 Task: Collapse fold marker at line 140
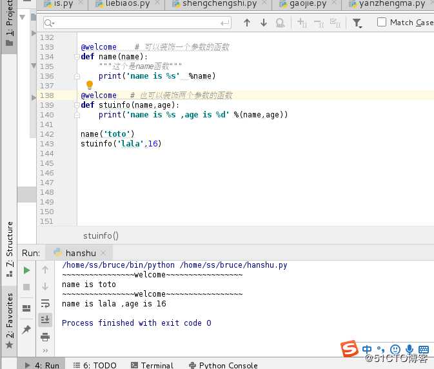tap(77, 115)
